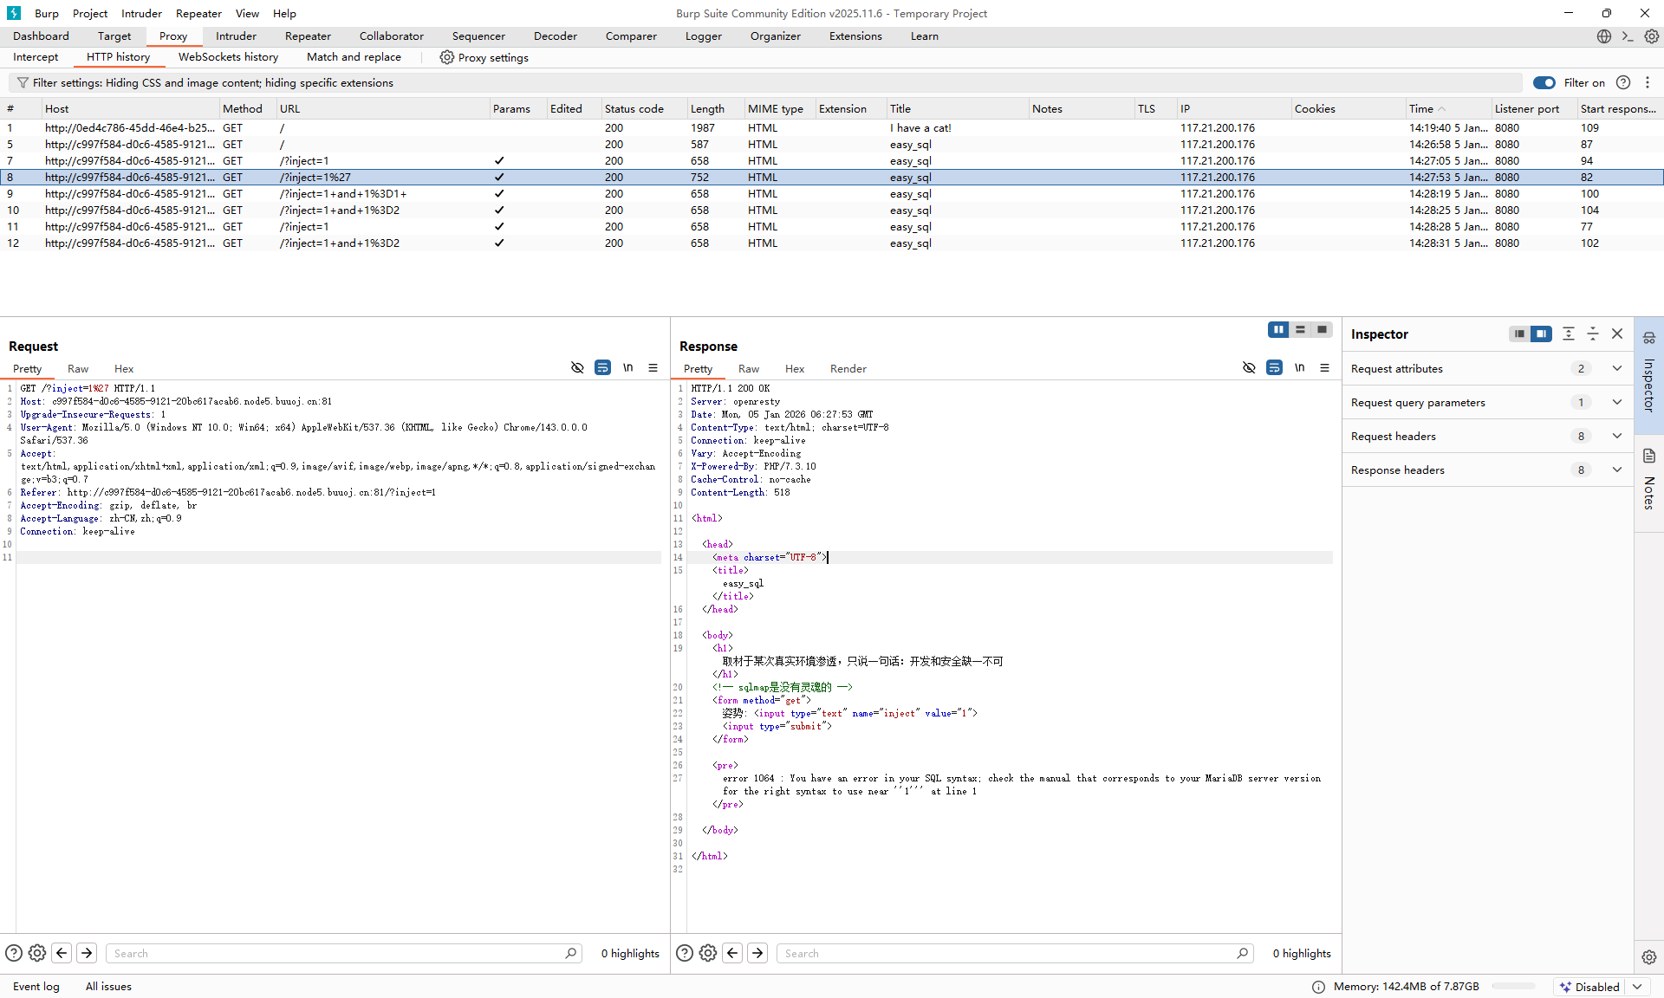
Task: Open Request search help icon
Action: coord(14,953)
